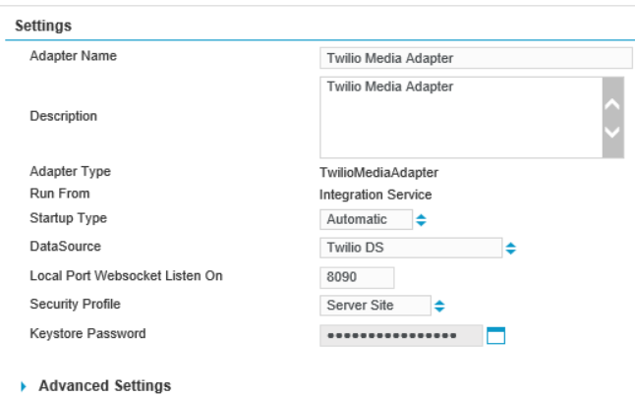This screenshot has height=397, width=635.
Task: Click the DataSource label
Action: coord(65,247)
